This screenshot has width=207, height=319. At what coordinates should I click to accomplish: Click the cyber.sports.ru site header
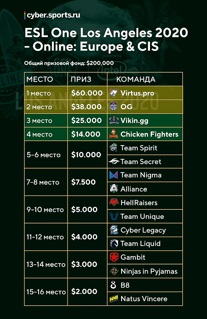[x=52, y=15]
